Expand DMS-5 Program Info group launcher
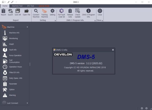152x110 pixels. (95, 21)
